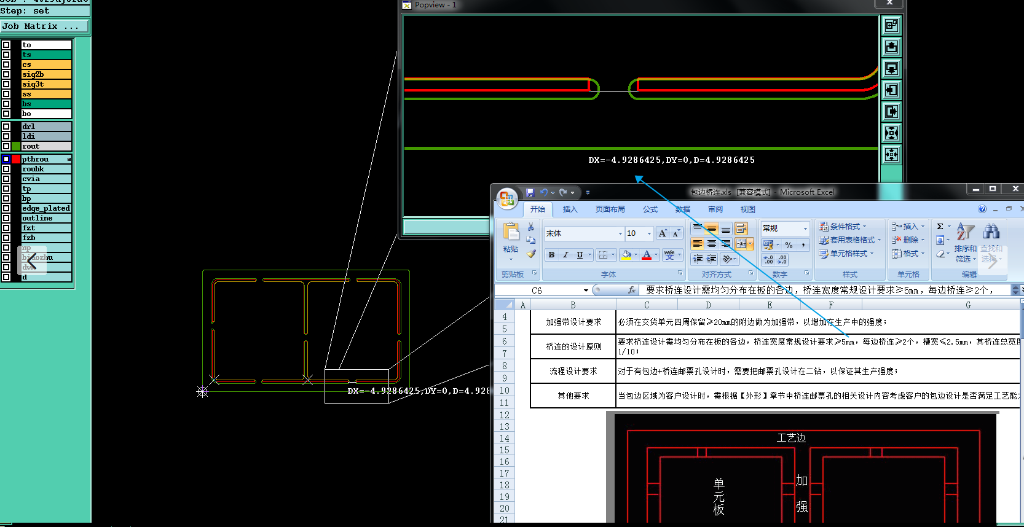Click Redo icon in Excel quick access toolbar

pos(563,192)
